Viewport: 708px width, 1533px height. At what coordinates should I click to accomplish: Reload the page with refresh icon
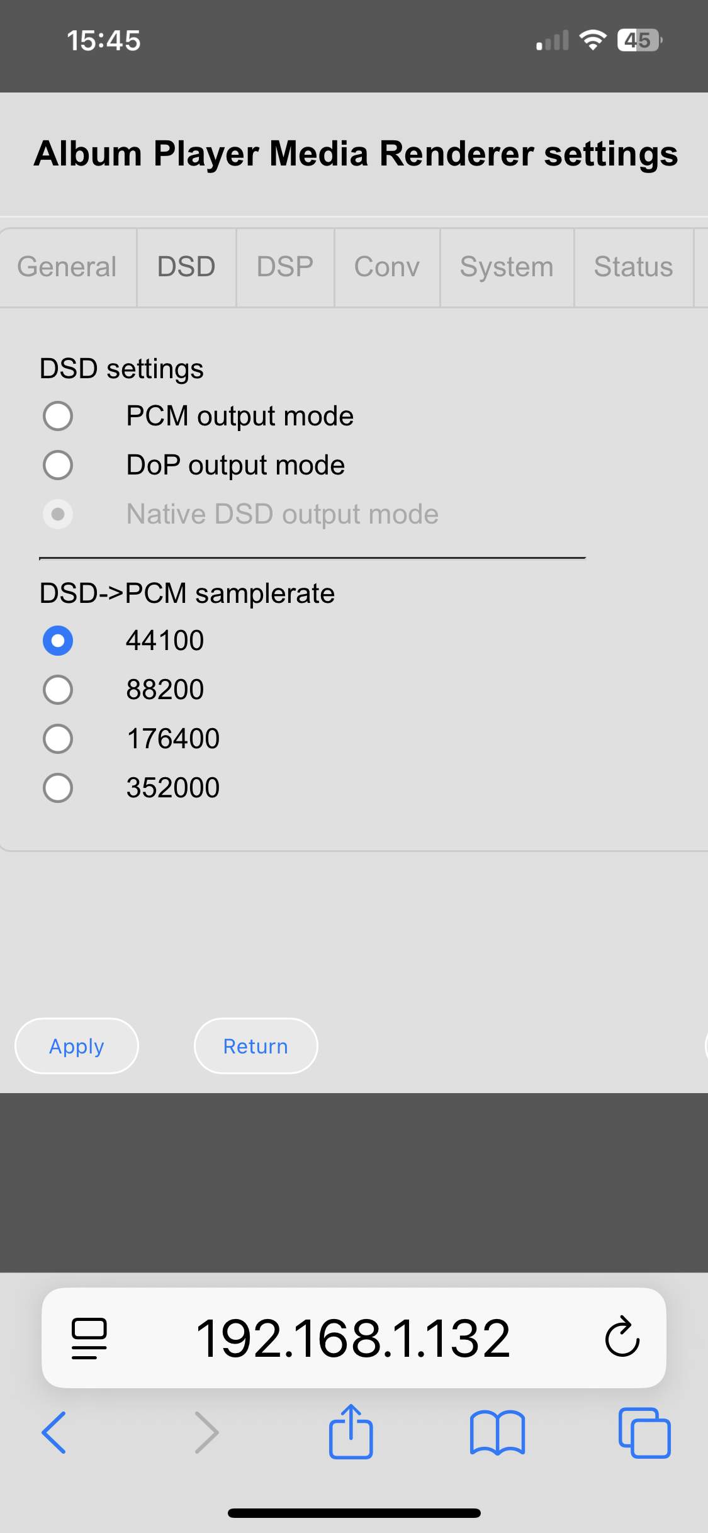[622, 1337]
